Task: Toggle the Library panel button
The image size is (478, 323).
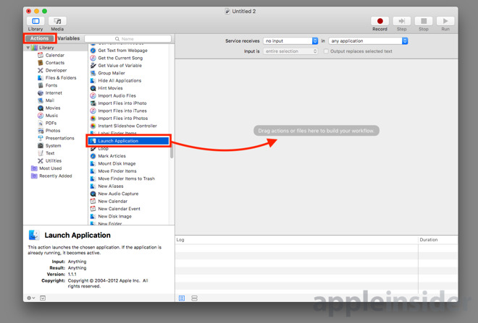Action: pos(35,21)
